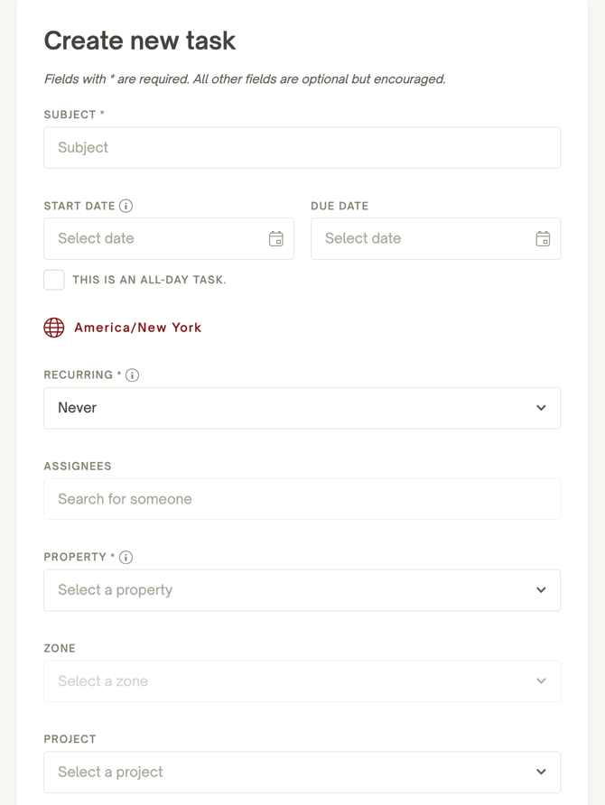
Task: Click the disabled Select a zone dropdown
Action: [302, 681]
